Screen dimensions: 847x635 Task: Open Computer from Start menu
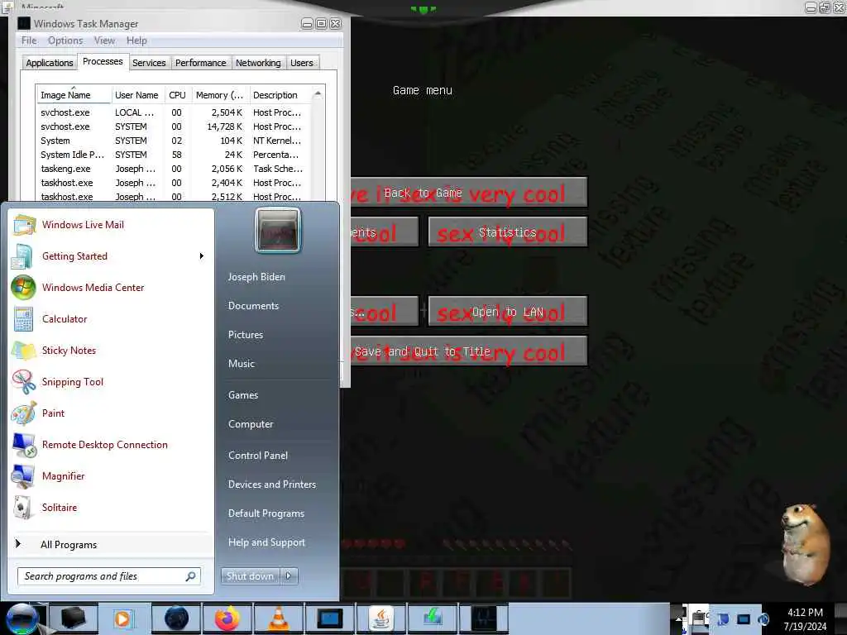click(251, 424)
